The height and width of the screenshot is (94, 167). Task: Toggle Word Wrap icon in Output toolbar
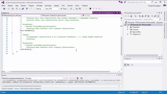pyautogui.click(x=81, y=78)
